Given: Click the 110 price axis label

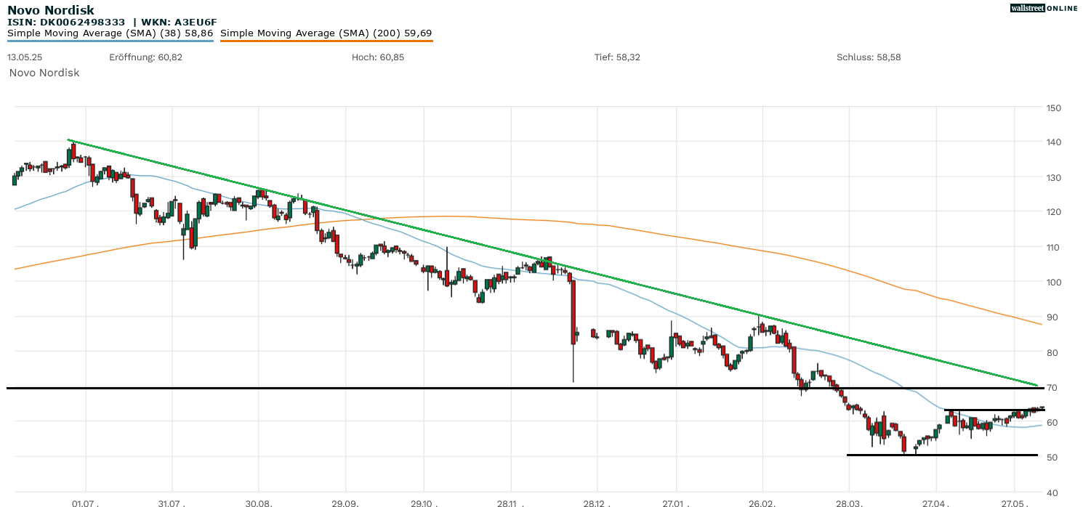Looking at the screenshot, I should 1053,248.
